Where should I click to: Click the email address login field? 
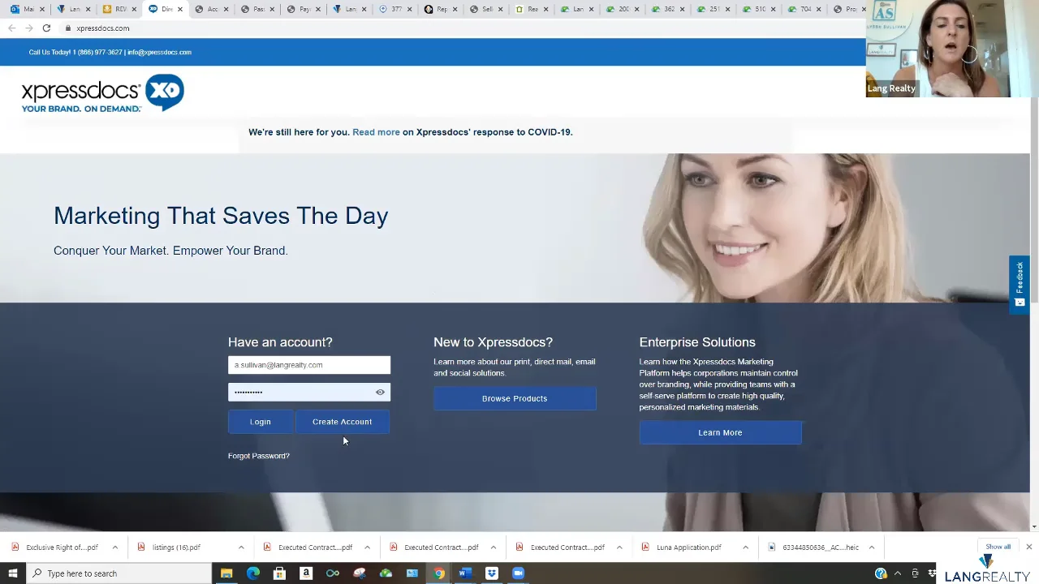(x=309, y=365)
